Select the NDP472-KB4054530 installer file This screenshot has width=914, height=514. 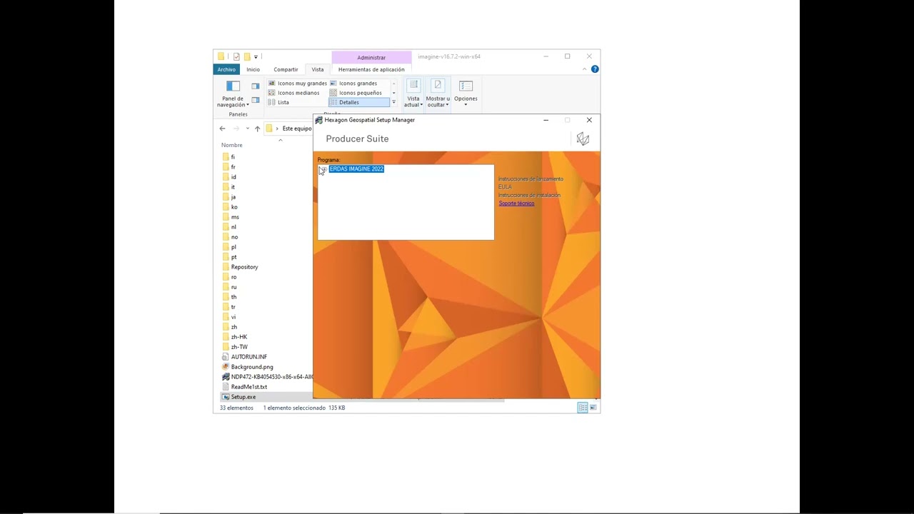[x=267, y=377]
